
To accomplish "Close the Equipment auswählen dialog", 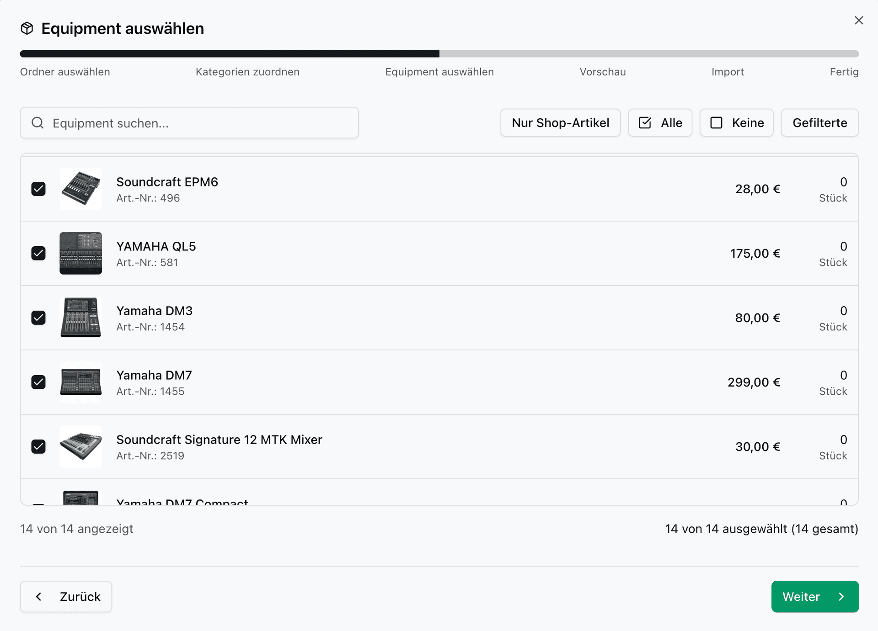I will click(x=858, y=21).
